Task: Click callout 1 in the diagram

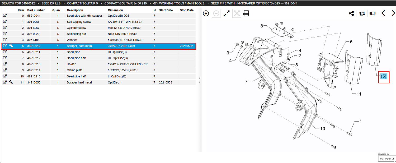Action: [361, 121]
